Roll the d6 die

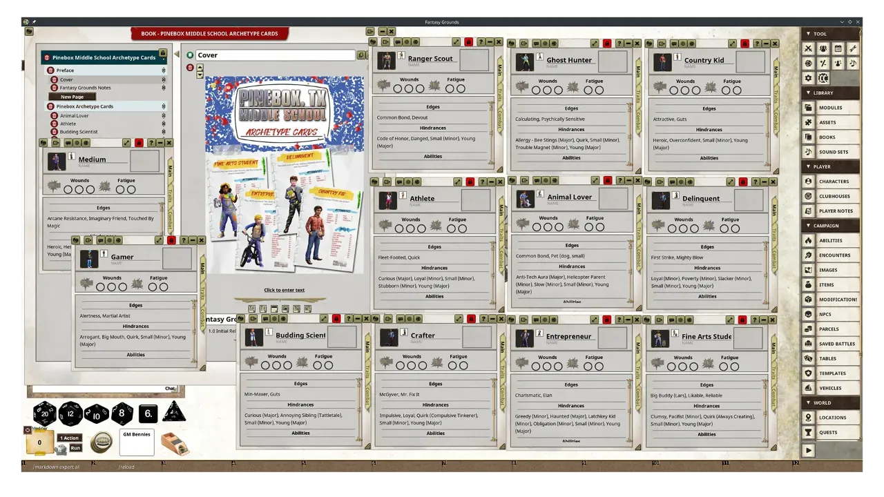148,413
